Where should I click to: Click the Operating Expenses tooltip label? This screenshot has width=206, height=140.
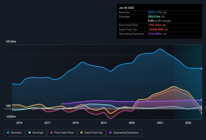pos(131,34)
